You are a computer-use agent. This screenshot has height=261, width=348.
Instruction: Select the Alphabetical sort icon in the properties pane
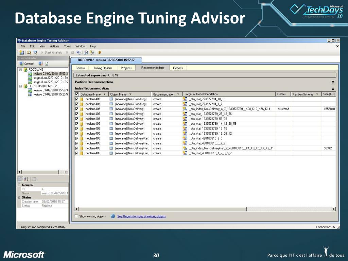point(26,179)
